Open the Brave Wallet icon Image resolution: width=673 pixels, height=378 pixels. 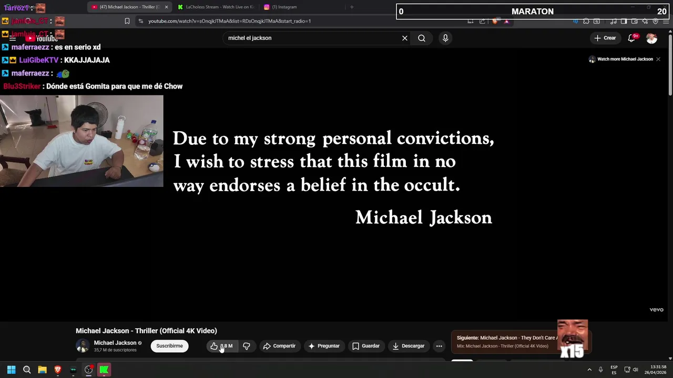(634, 21)
